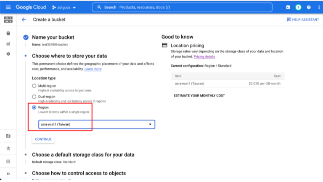Click the Current configuration: Region / Standard text

201,66
